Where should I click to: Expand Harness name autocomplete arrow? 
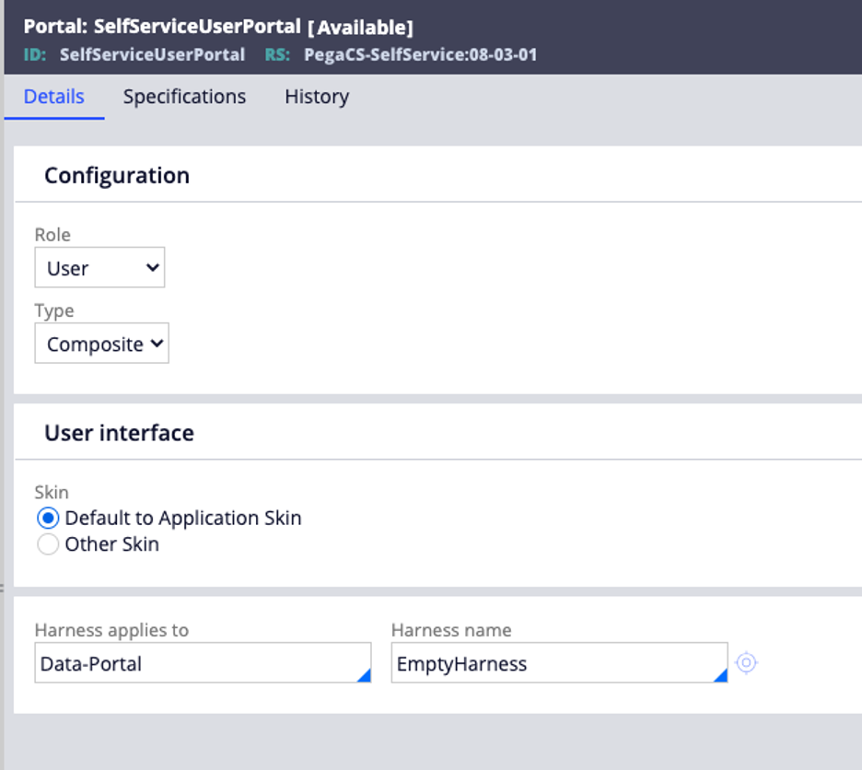[x=720, y=675]
